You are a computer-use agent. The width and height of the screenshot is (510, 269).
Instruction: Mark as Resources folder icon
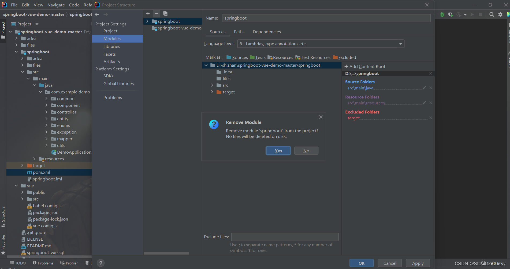point(270,58)
